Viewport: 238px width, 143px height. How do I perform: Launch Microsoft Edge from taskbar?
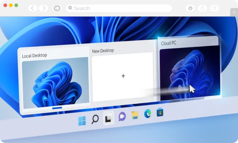pyautogui.click(x=148, y=114)
